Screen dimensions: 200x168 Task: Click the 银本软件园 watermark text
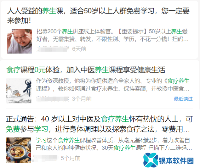pos(176,161)
